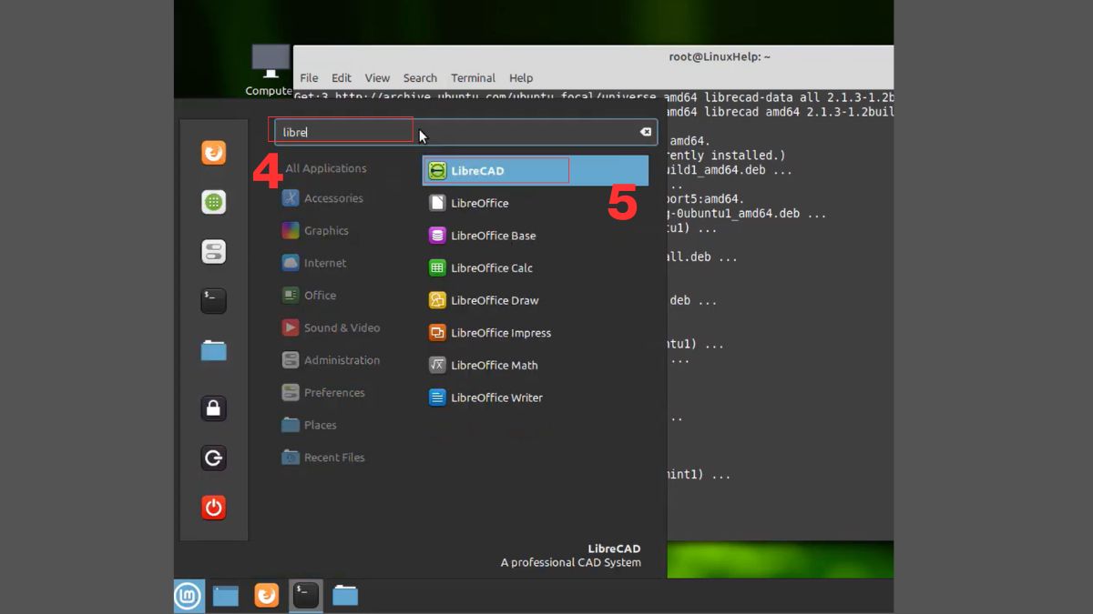Open the View menu in the terminal
The image size is (1093, 614).
pyautogui.click(x=377, y=78)
